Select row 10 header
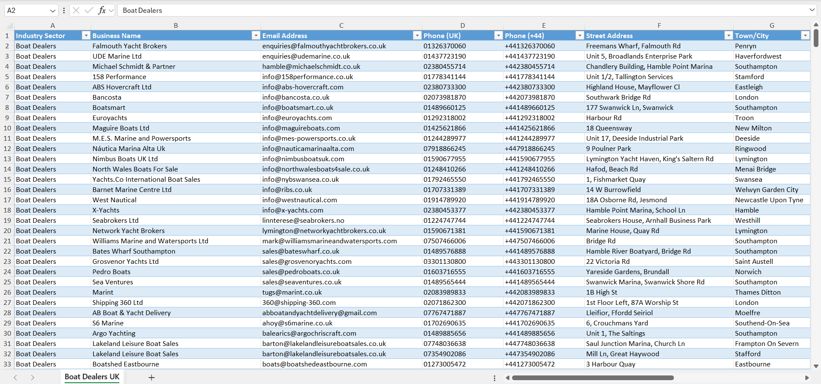The height and width of the screenshot is (384, 821). (x=7, y=128)
